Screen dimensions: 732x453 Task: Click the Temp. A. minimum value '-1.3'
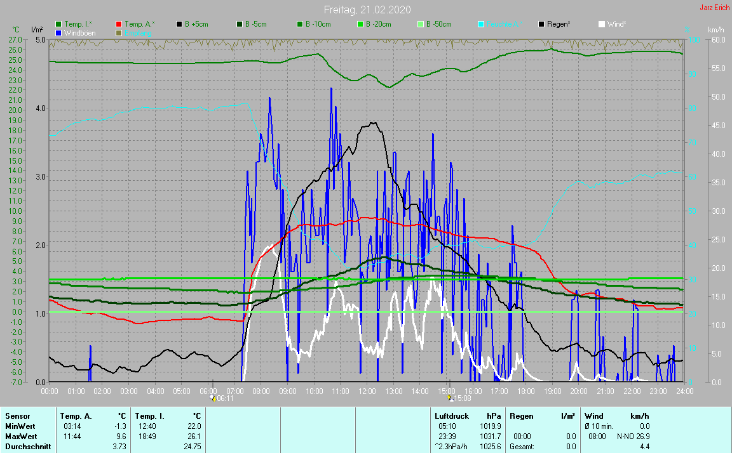click(121, 426)
